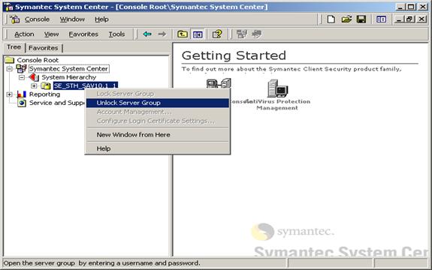Toggle the Show/Hide Console Tree icon
This screenshot has height=270, width=432.
click(198, 34)
